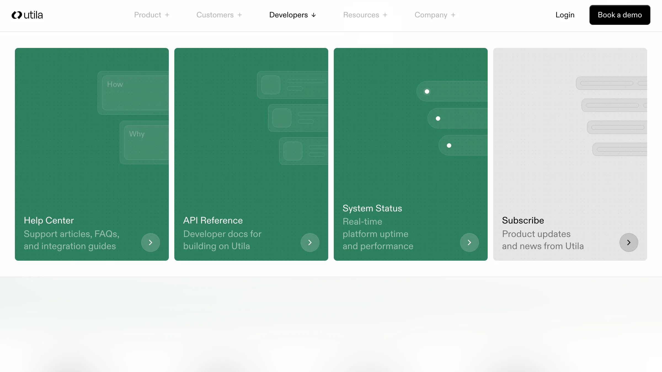Click the down arrow beside Developers

click(314, 15)
